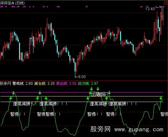Select the 卖出线: 3.50 indicator value

pyautogui.click(x=66, y=83)
